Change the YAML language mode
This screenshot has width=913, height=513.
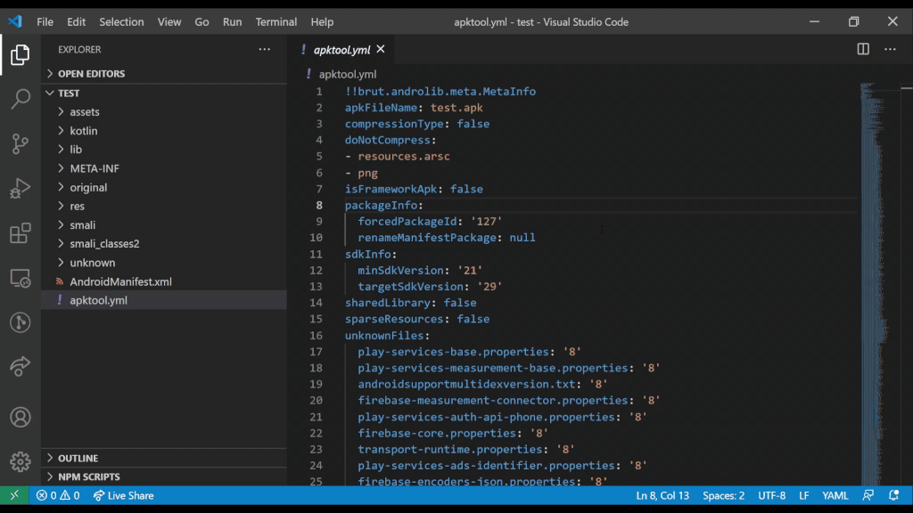[x=835, y=495]
